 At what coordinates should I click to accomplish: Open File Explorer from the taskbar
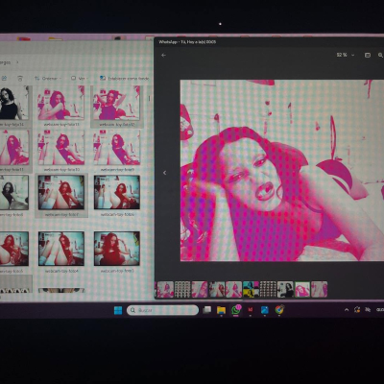click(x=221, y=310)
